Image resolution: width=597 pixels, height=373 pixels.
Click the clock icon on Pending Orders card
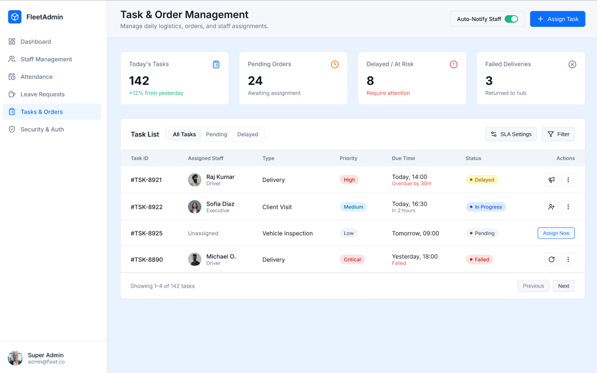(x=335, y=64)
